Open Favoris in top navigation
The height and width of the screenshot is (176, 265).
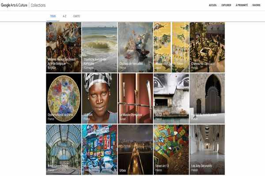point(256,5)
